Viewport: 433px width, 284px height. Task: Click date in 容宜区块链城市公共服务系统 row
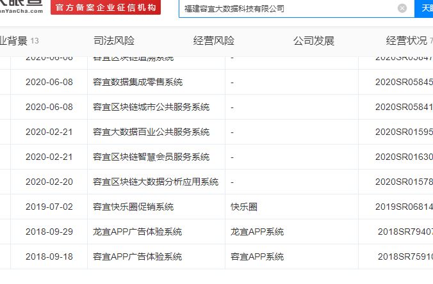[49, 107]
